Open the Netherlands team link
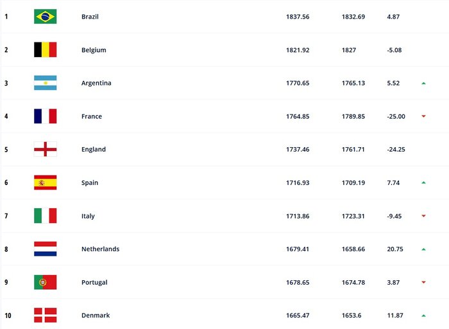The width and height of the screenshot is (449, 329). pos(100,249)
